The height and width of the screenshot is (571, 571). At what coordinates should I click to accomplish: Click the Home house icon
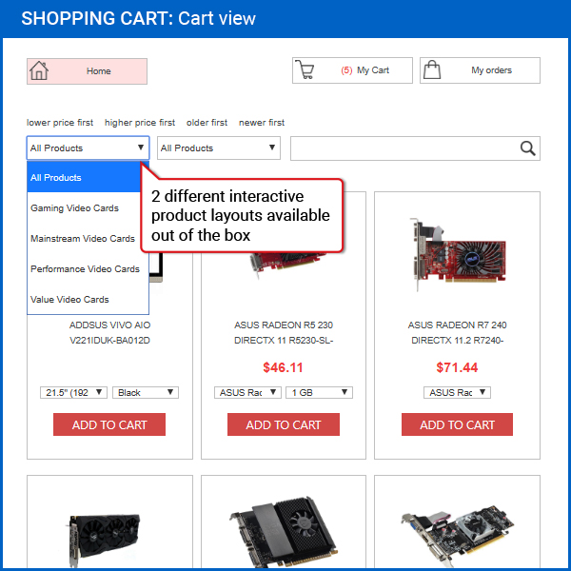[x=39, y=70]
